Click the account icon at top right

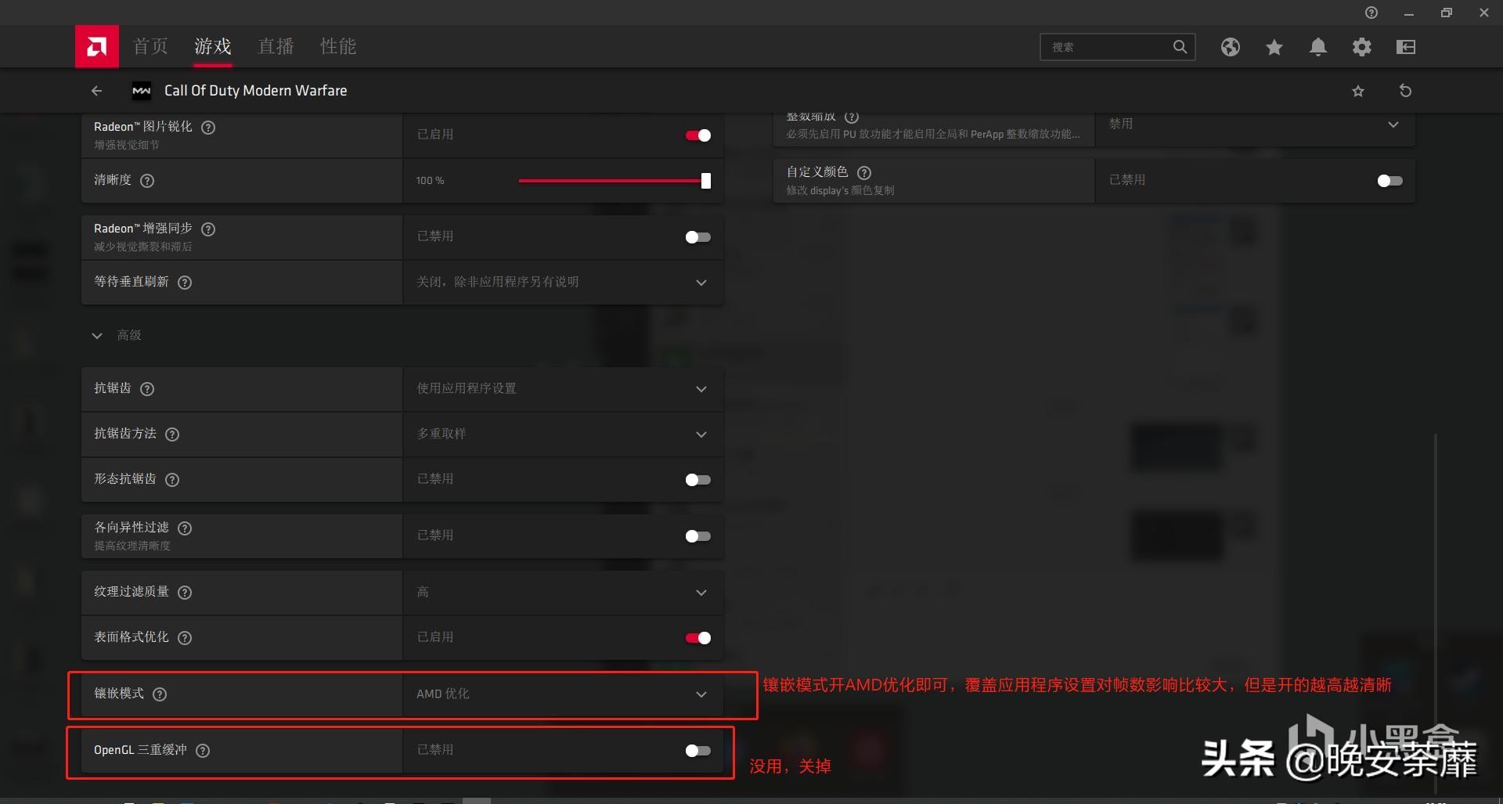(x=1405, y=47)
